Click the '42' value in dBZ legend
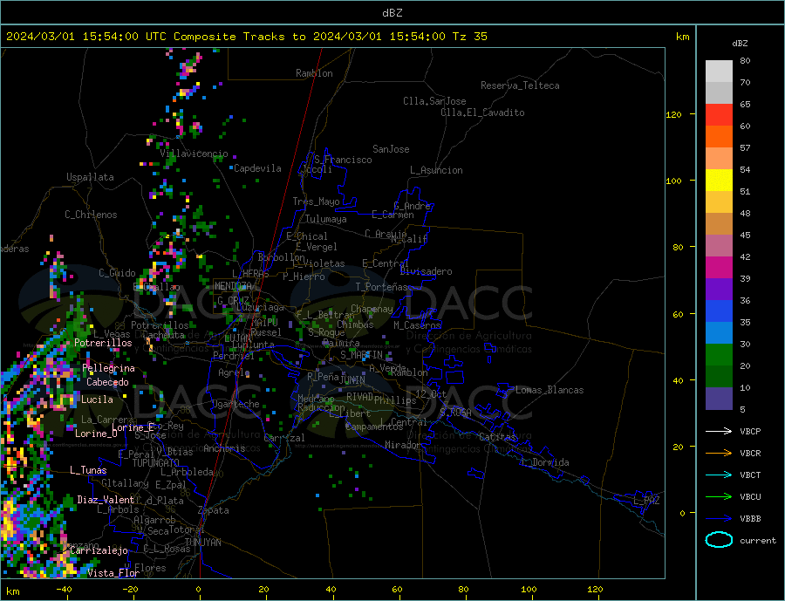 [x=745, y=257]
